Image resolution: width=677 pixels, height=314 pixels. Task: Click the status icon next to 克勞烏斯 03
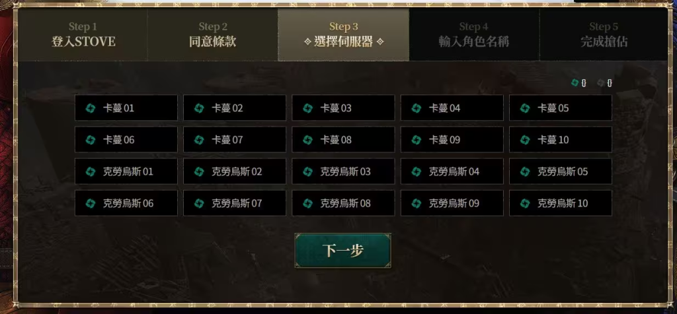pyautogui.click(x=307, y=172)
